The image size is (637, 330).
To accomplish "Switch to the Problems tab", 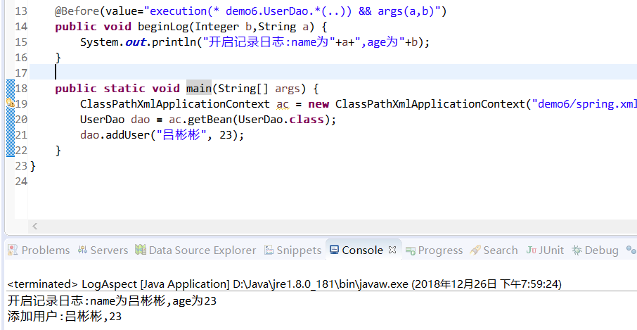I will click(x=39, y=250).
